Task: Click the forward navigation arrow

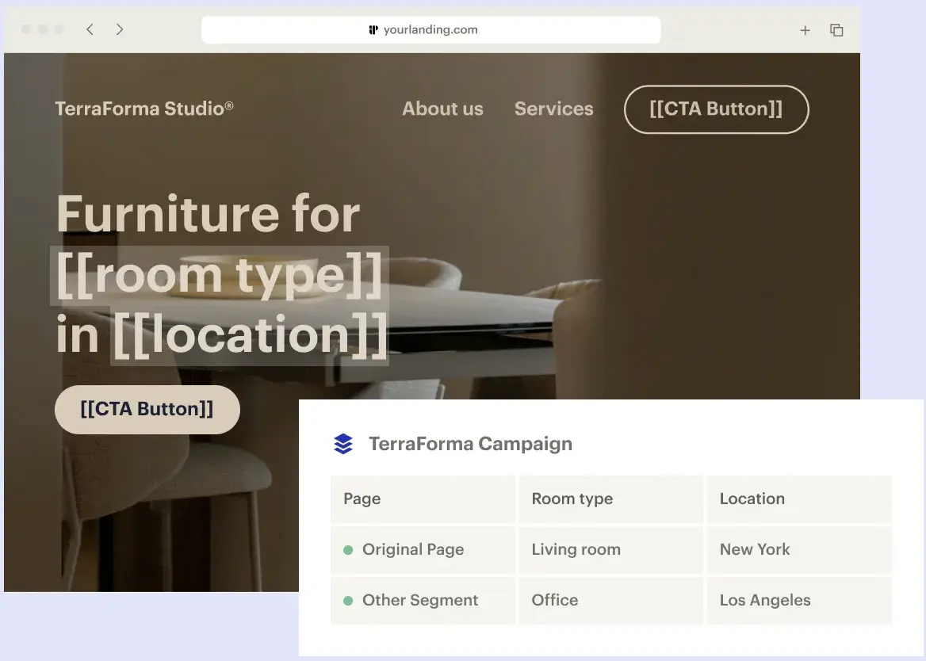Action: [120, 29]
